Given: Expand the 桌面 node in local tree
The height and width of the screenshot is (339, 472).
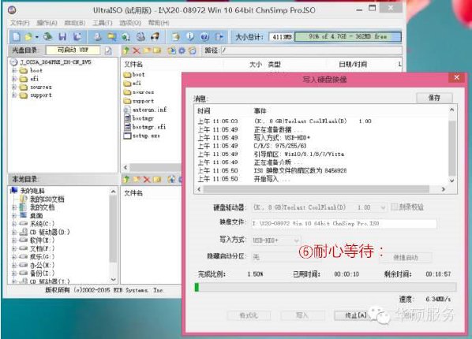Looking at the screenshot, I should point(14,216).
